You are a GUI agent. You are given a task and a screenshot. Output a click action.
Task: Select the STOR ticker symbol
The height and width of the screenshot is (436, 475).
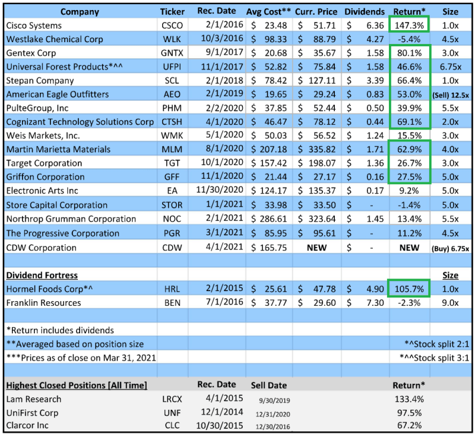click(172, 205)
